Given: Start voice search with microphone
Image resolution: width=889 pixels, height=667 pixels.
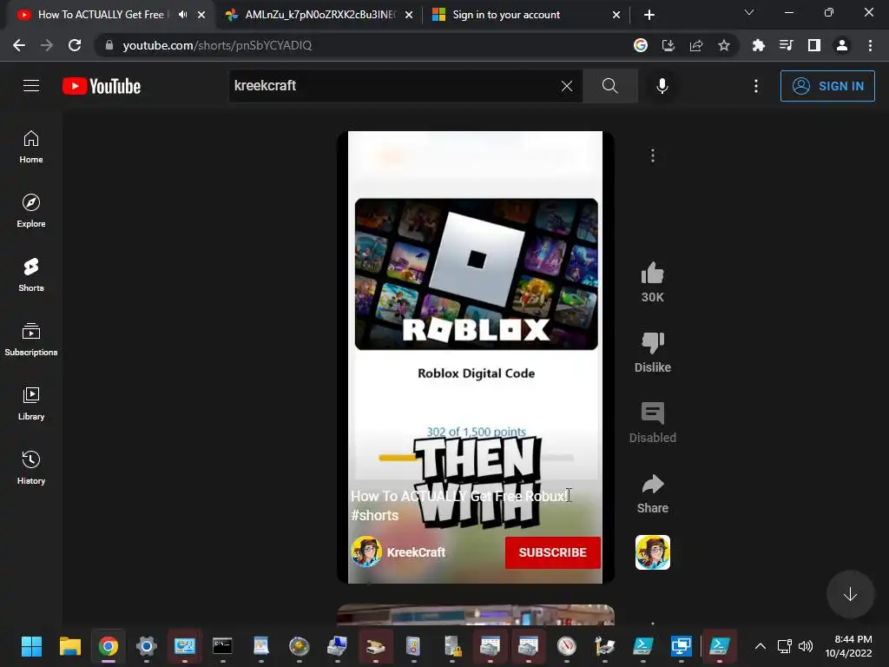Looking at the screenshot, I should [x=662, y=86].
